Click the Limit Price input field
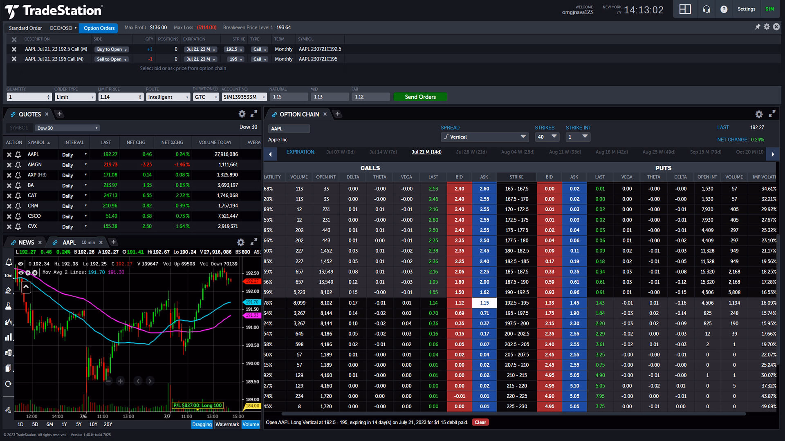Screen dimensions: 785x441 tap(119, 97)
